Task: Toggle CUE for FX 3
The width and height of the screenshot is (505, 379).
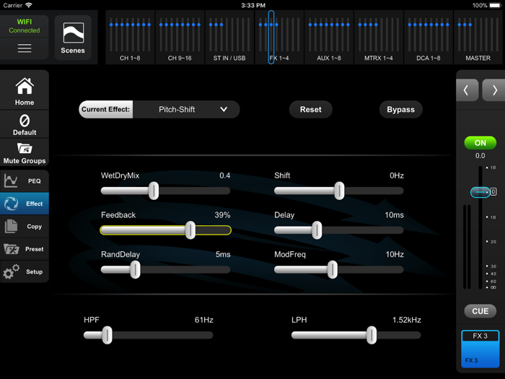Action: pyautogui.click(x=480, y=311)
